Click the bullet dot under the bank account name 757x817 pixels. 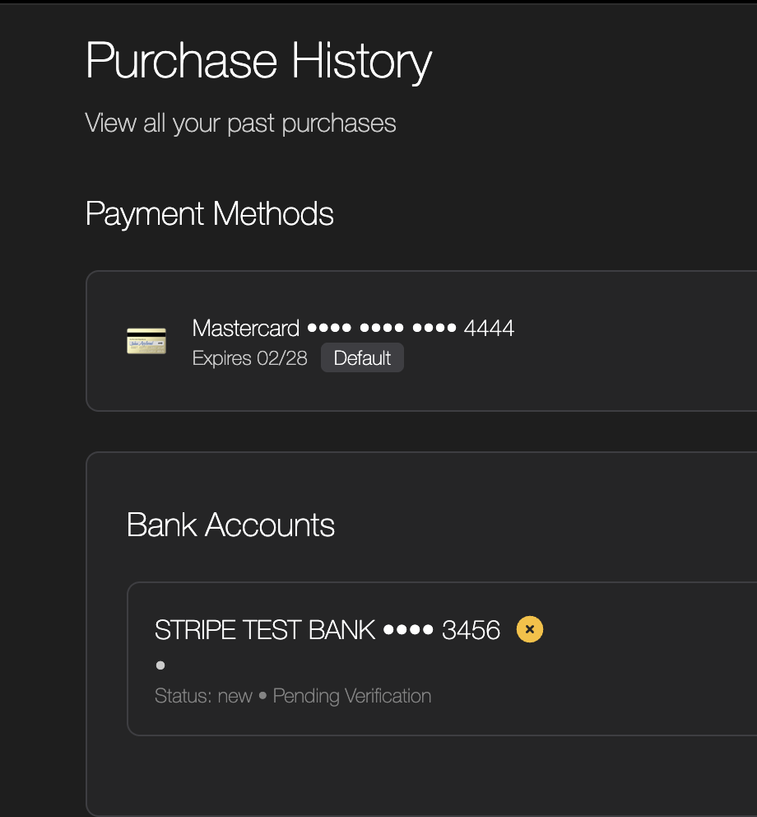[160, 665]
